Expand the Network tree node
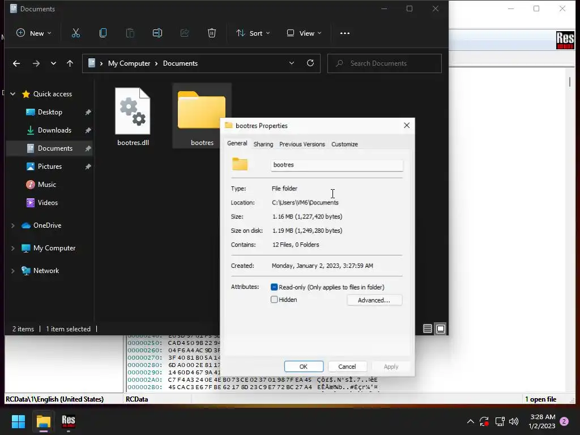Screen dimensions: 580x435 tap(13, 271)
